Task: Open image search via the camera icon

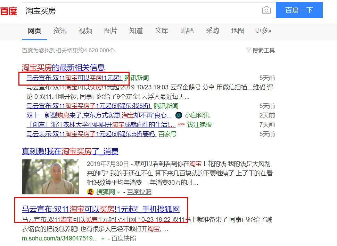Action: pyautogui.click(x=266, y=10)
